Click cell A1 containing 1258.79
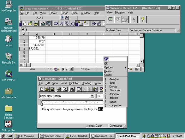The image size is (185, 139). pyautogui.click(x=37, y=38)
